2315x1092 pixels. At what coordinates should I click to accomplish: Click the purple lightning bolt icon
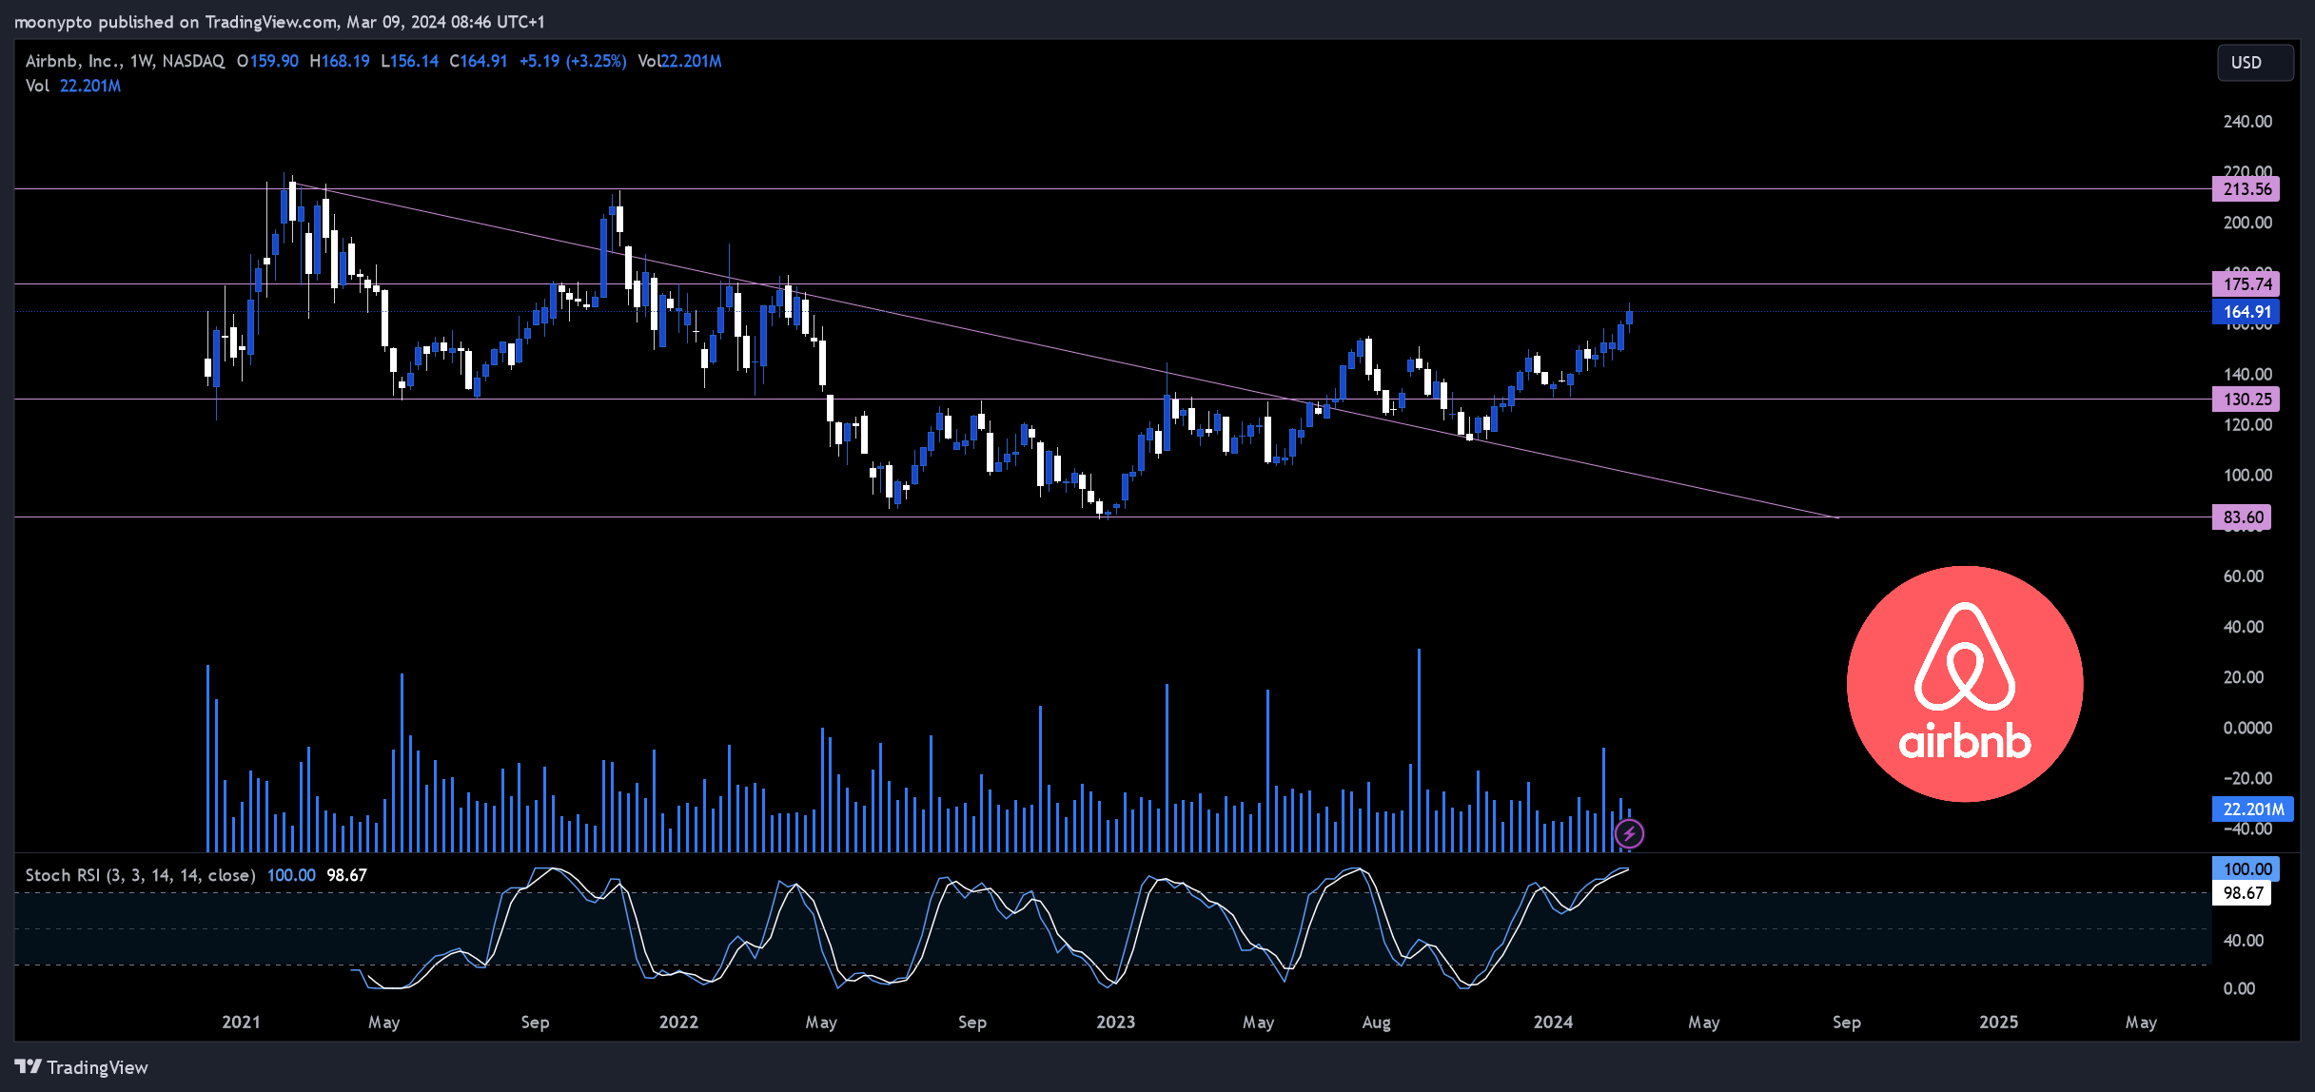pos(1629,834)
